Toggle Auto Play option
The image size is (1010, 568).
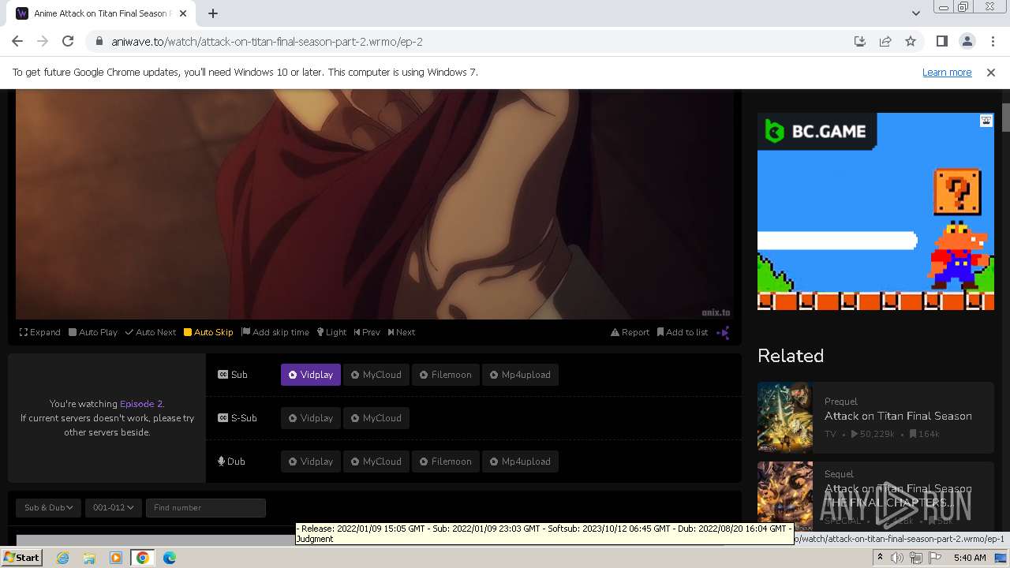click(93, 332)
